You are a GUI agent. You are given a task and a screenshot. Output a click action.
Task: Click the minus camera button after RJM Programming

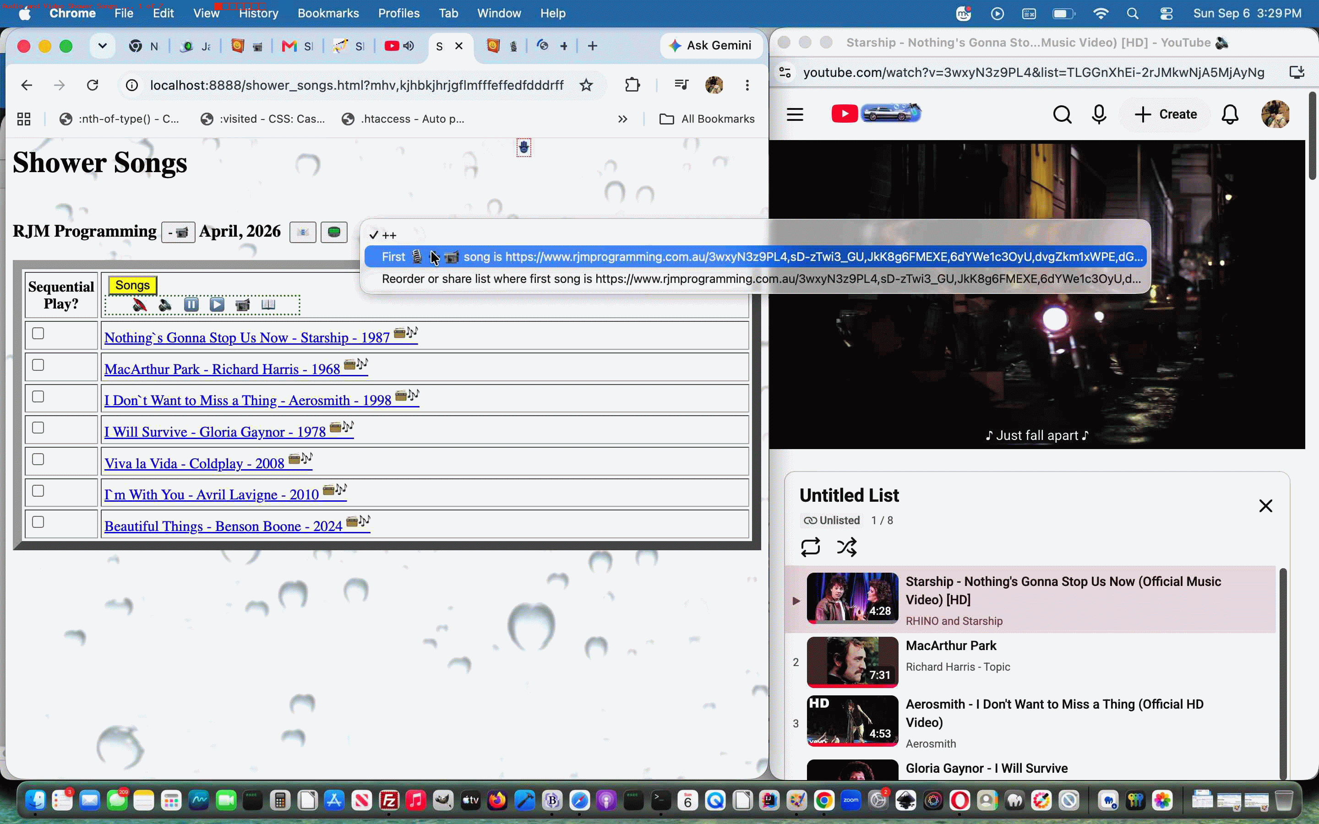coord(178,233)
